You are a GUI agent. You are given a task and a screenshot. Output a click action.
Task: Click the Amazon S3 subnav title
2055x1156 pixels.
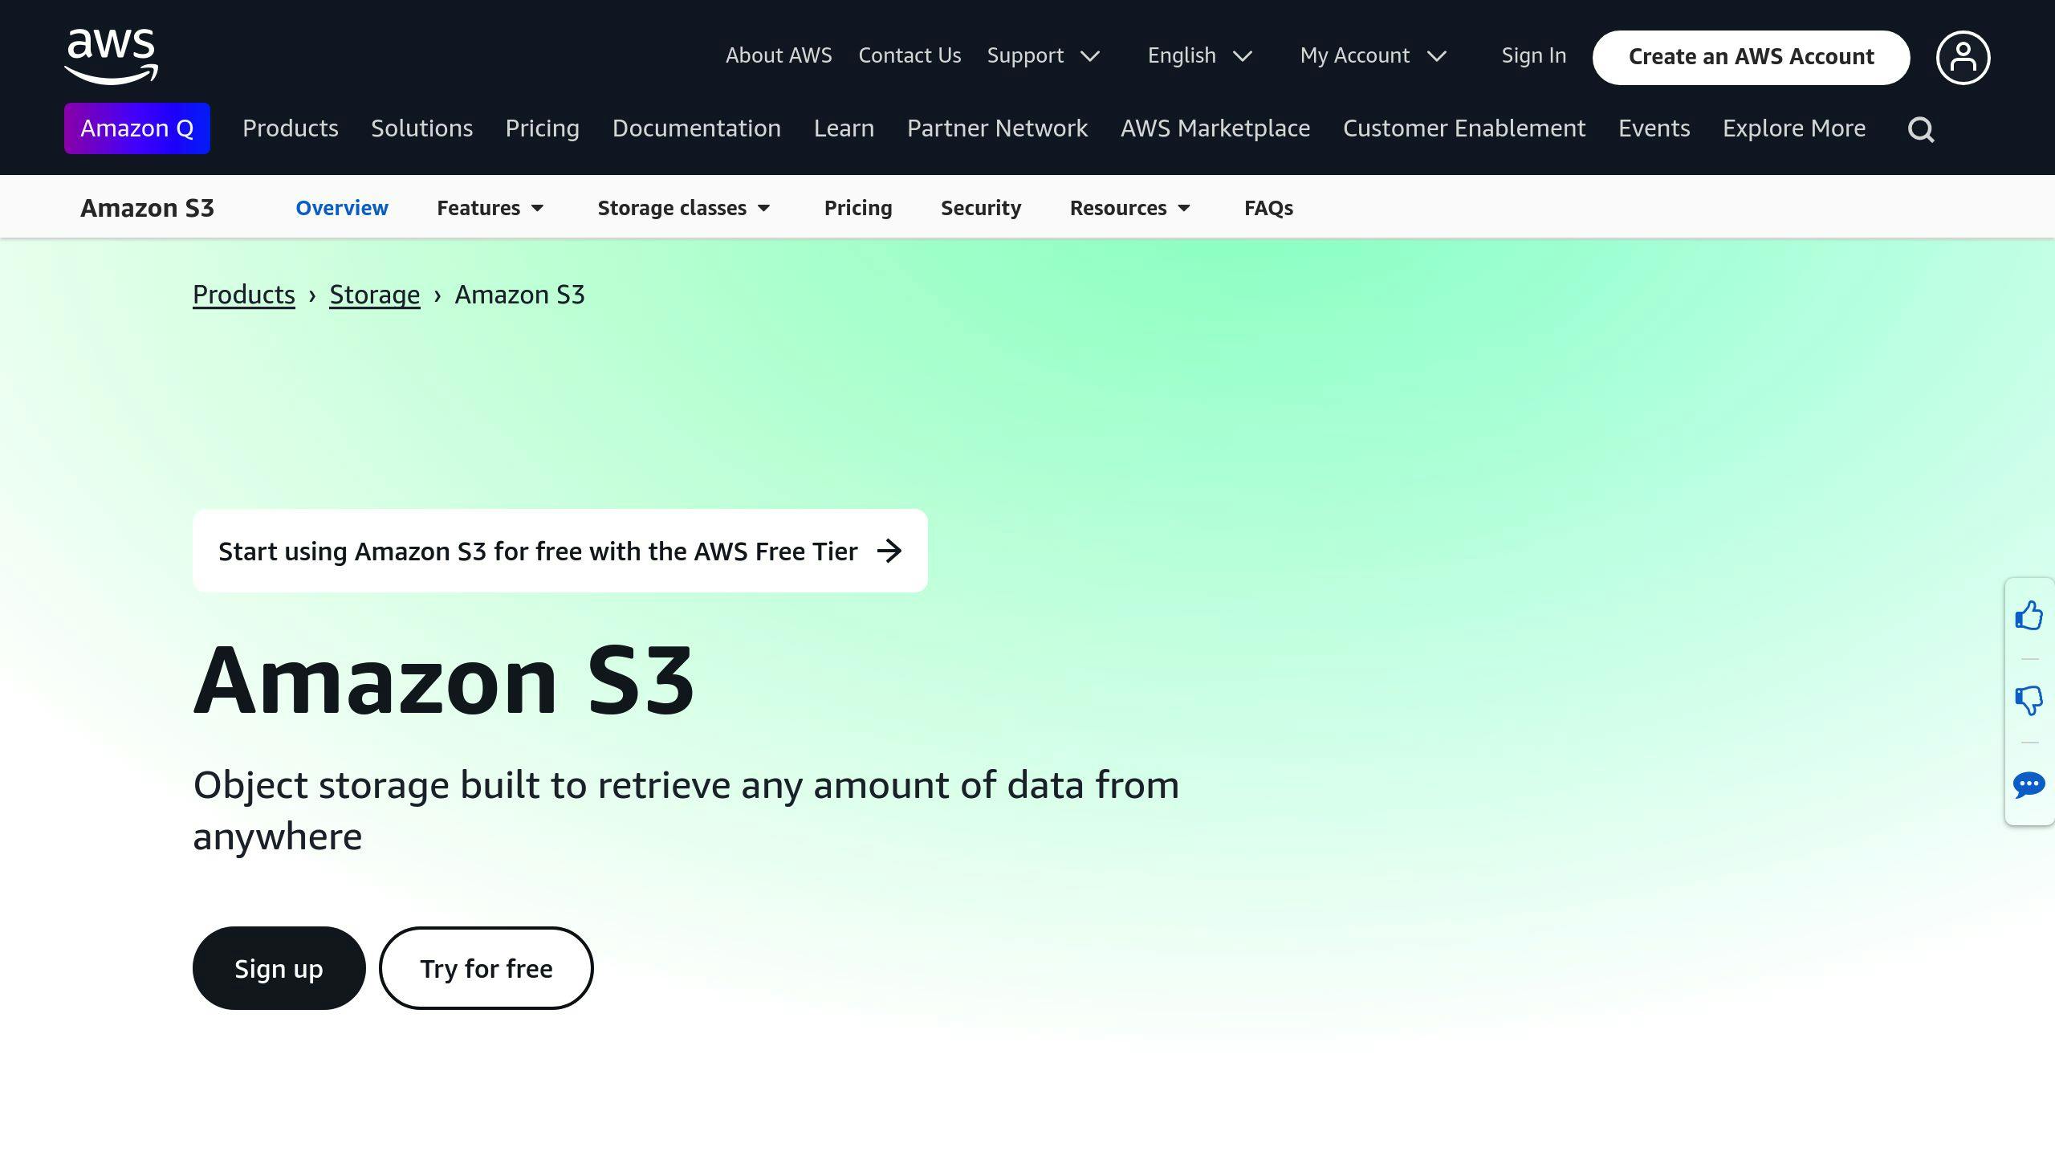[147, 208]
